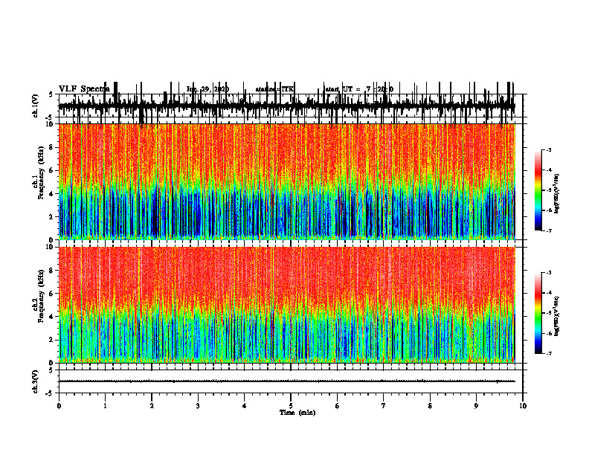The width and height of the screenshot is (589, 455).
Task: Click time axis tick label 4
Action: pos(245,406)
